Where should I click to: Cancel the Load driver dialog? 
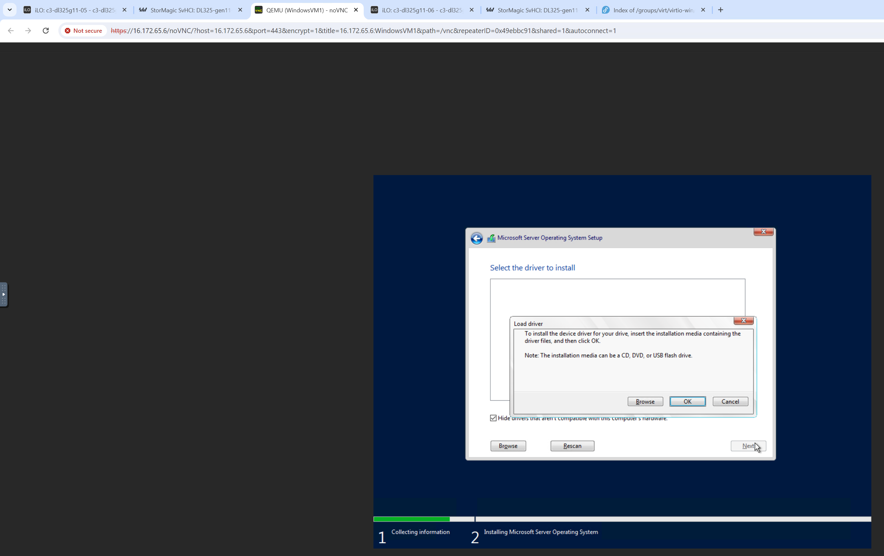coord(730,401)
